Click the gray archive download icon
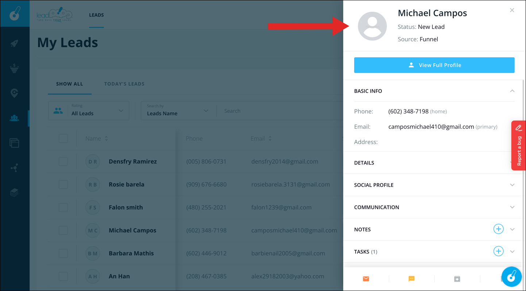526x291 pixels. pyautogui.click(x=457, y=279)
